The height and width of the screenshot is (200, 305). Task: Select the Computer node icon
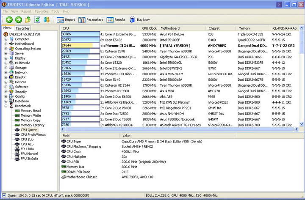pyautogui.click(x=12, y=39)
